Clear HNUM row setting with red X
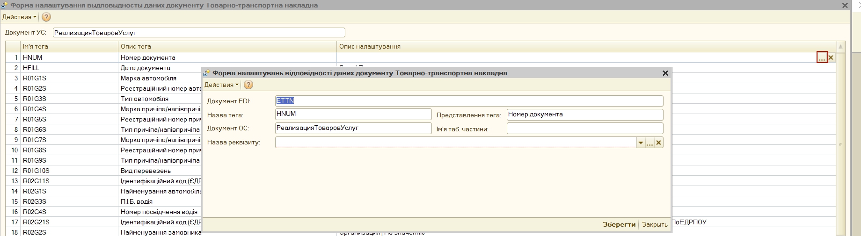861x236 pixels. [x=831, y=57]
